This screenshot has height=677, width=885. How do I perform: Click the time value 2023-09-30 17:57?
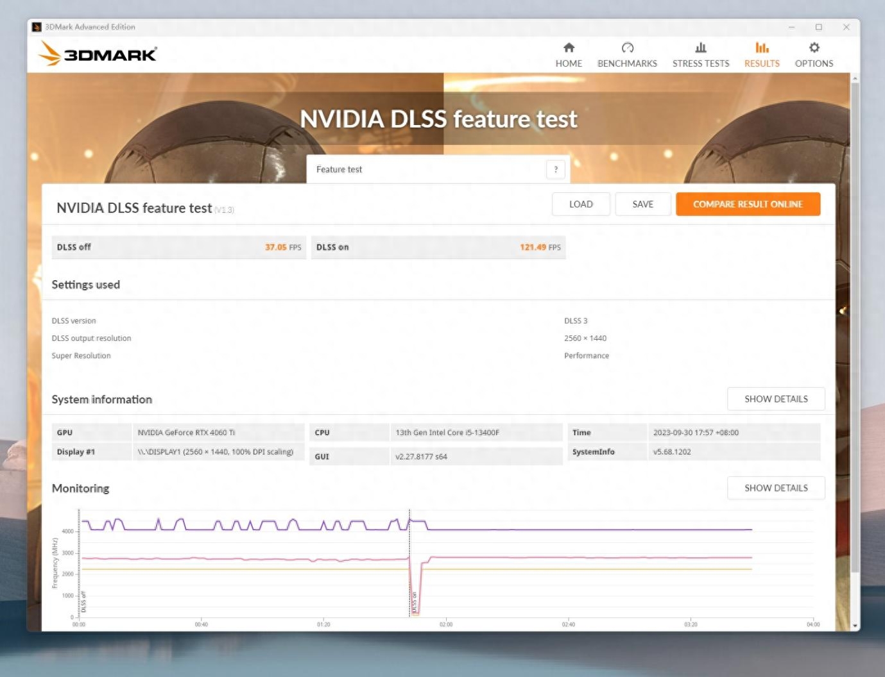[696, 433]
